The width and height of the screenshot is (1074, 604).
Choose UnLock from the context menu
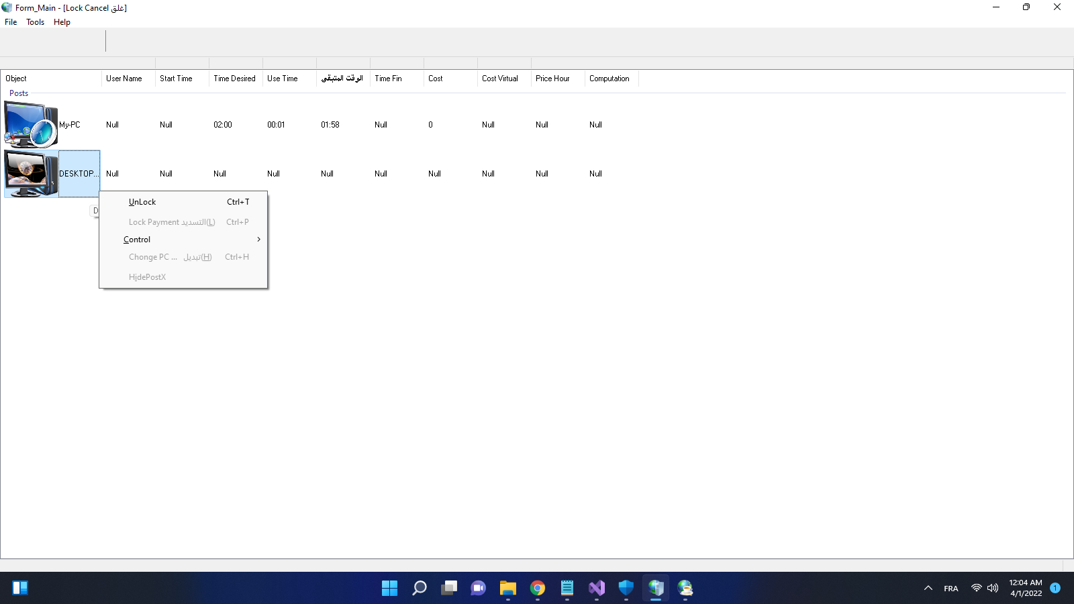(x=142, y=201)
